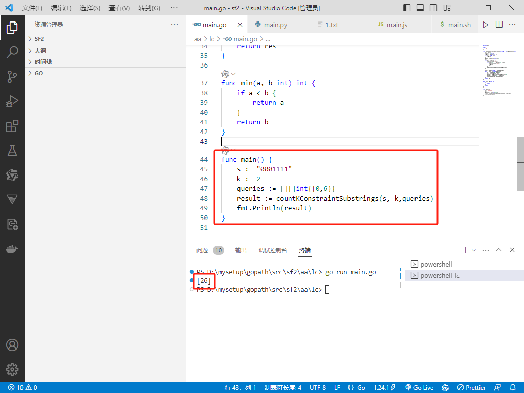Click LF end of line in status bar

click(x=337, y=387)
